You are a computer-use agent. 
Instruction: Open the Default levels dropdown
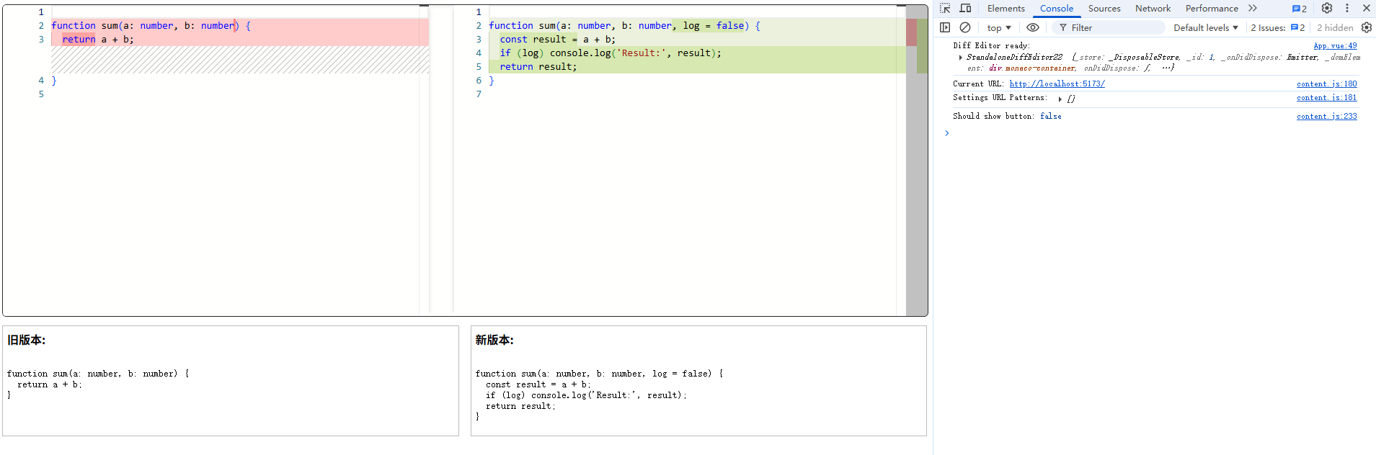1205,27
